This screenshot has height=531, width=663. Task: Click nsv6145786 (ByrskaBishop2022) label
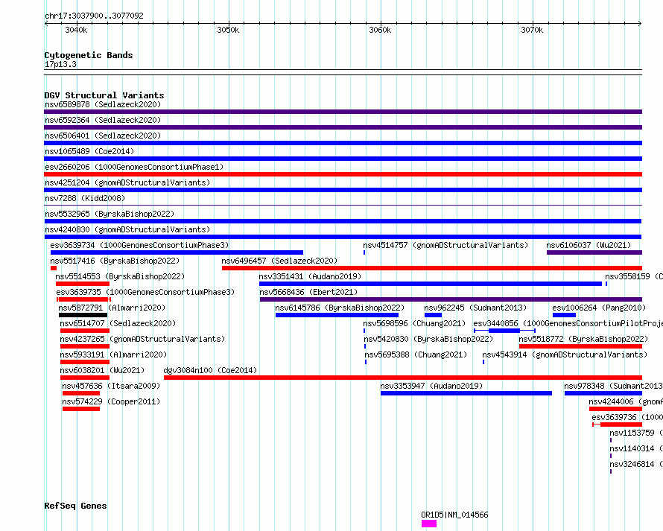(340, 308)
